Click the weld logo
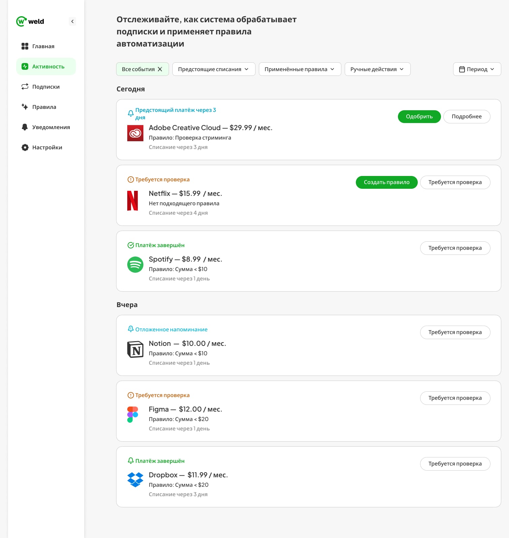This screenshot has width=509, height=538. point(30,21)
